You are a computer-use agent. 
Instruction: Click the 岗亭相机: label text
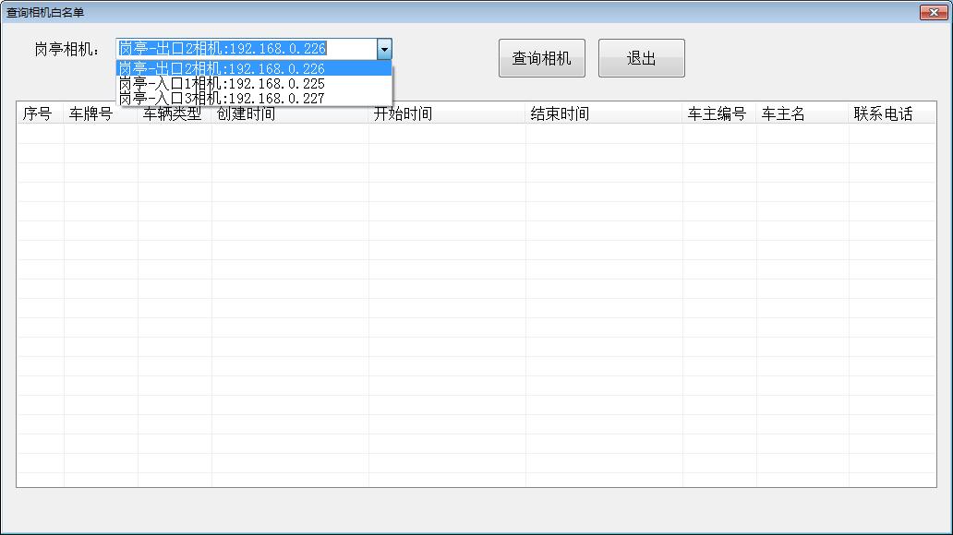coord(67,50)
